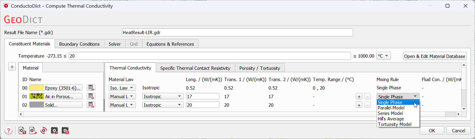Open Isotropic dropdown for the Solid row
The image size is (475, 139).
(163, 105)
